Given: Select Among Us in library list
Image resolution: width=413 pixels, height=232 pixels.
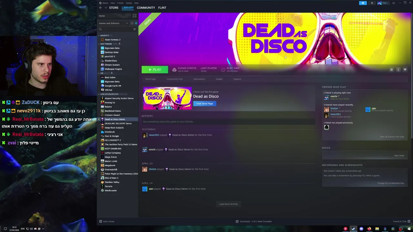Looking at the screenshot, I should coord(110,102).
